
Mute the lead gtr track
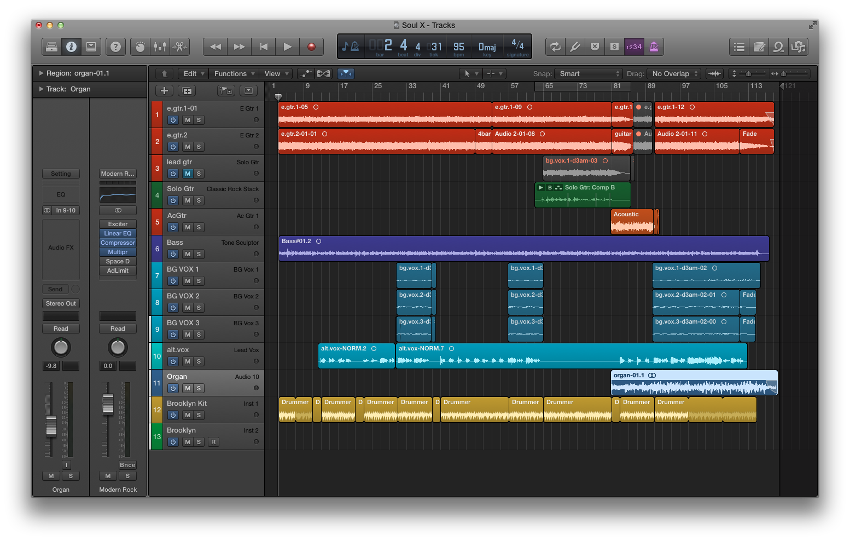pos(188,174)
